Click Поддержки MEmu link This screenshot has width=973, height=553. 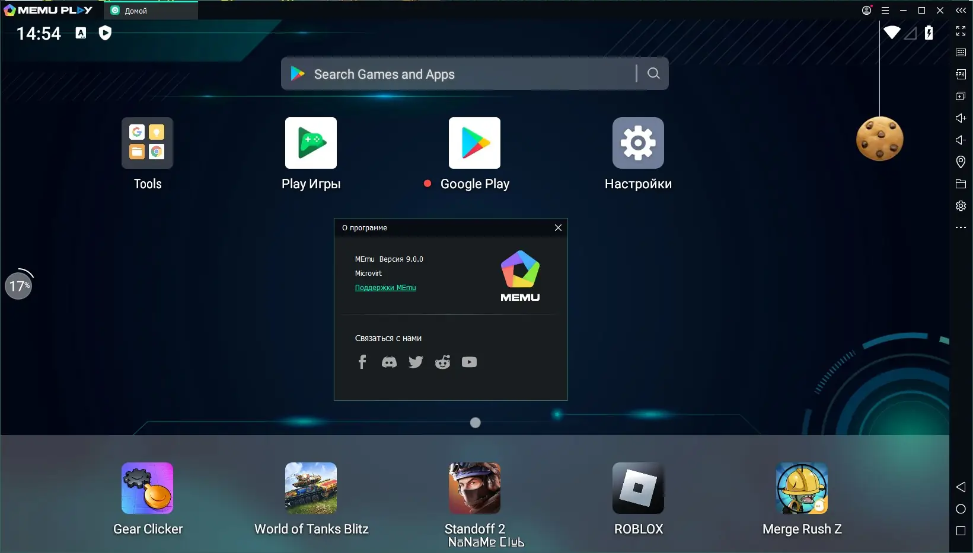coord(385,288)
